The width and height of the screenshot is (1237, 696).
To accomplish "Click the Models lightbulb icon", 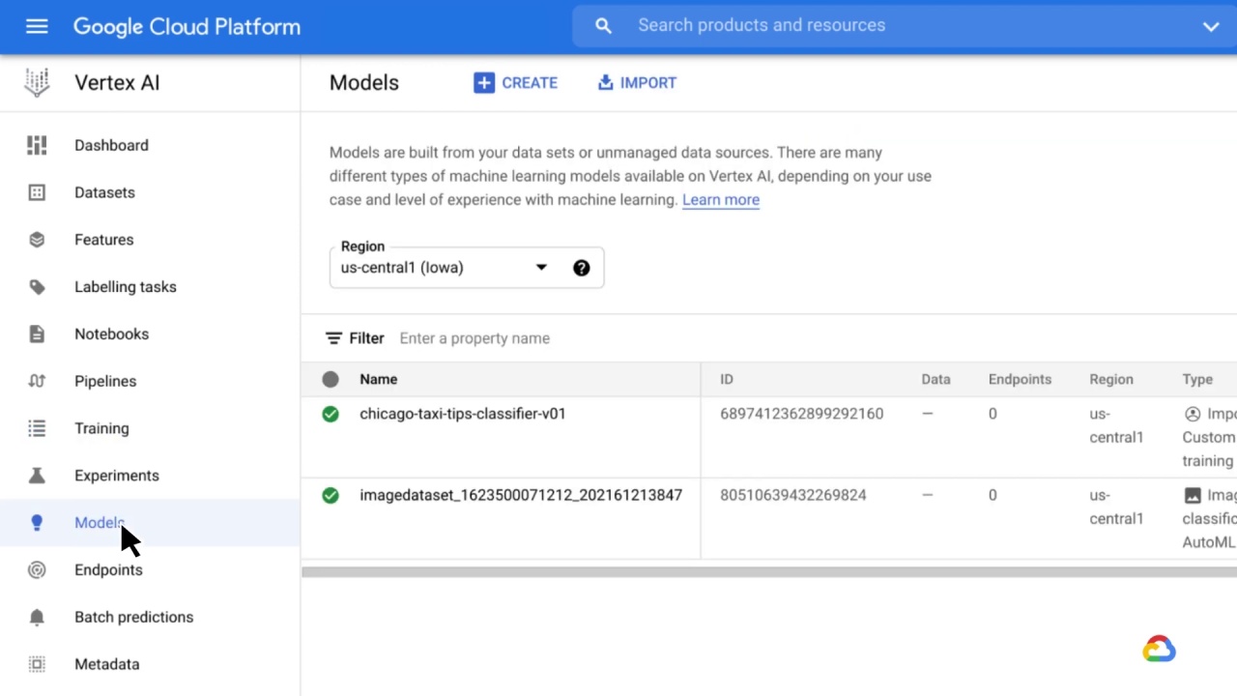I will (37, 523).
